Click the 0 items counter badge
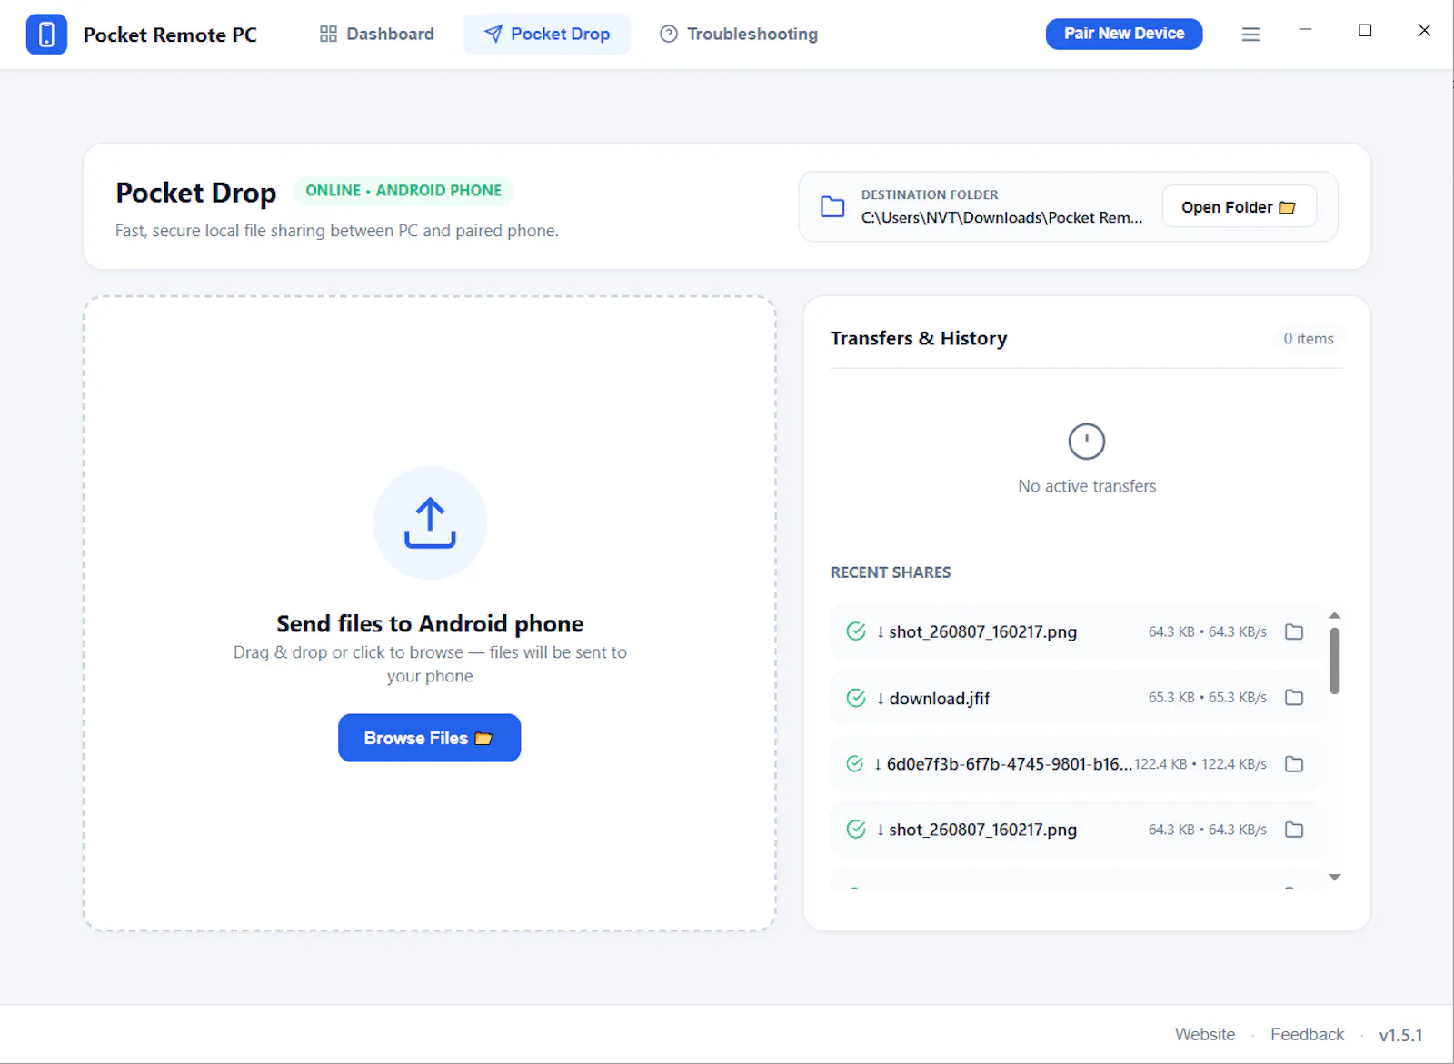Image resolution: width=1454 pixels, height=1064 pixels. pos(1309,339)
